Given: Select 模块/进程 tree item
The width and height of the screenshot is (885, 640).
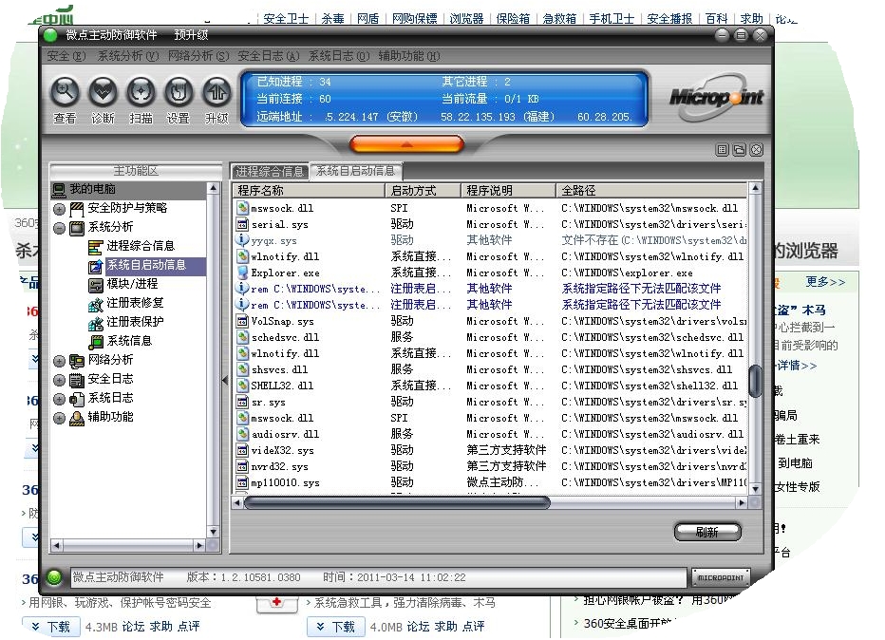Looking at the screenshot, I should click(x=132, y=284).
